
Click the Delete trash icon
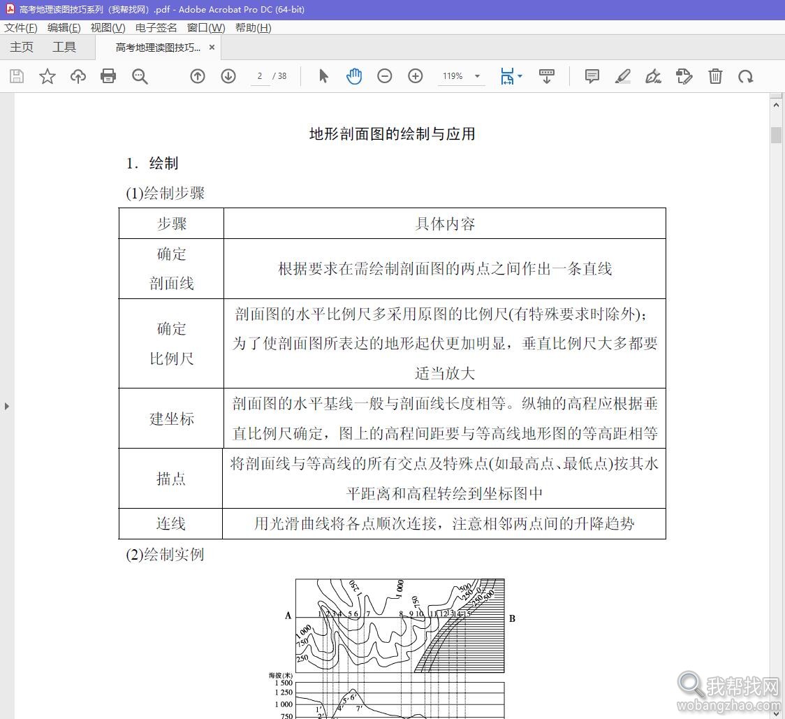pyautogui.click(x=715, y=76)
